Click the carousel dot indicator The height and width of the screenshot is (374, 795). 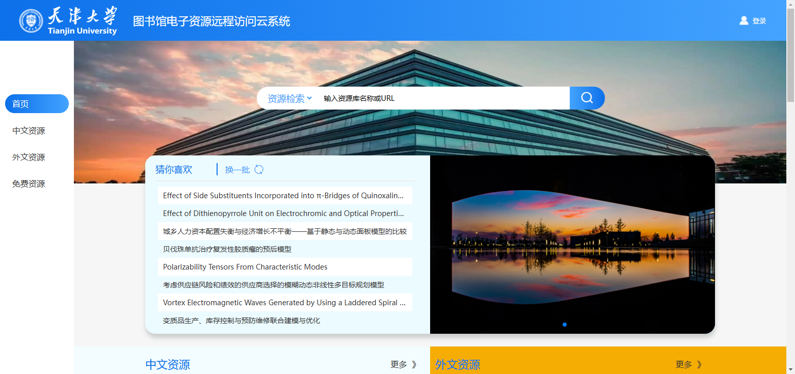(565, 324)
